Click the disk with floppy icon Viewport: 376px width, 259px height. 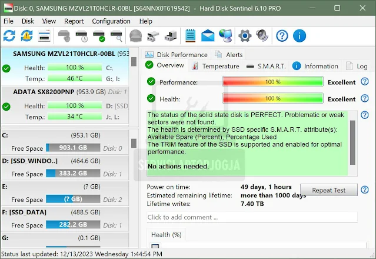click(153, 36)
